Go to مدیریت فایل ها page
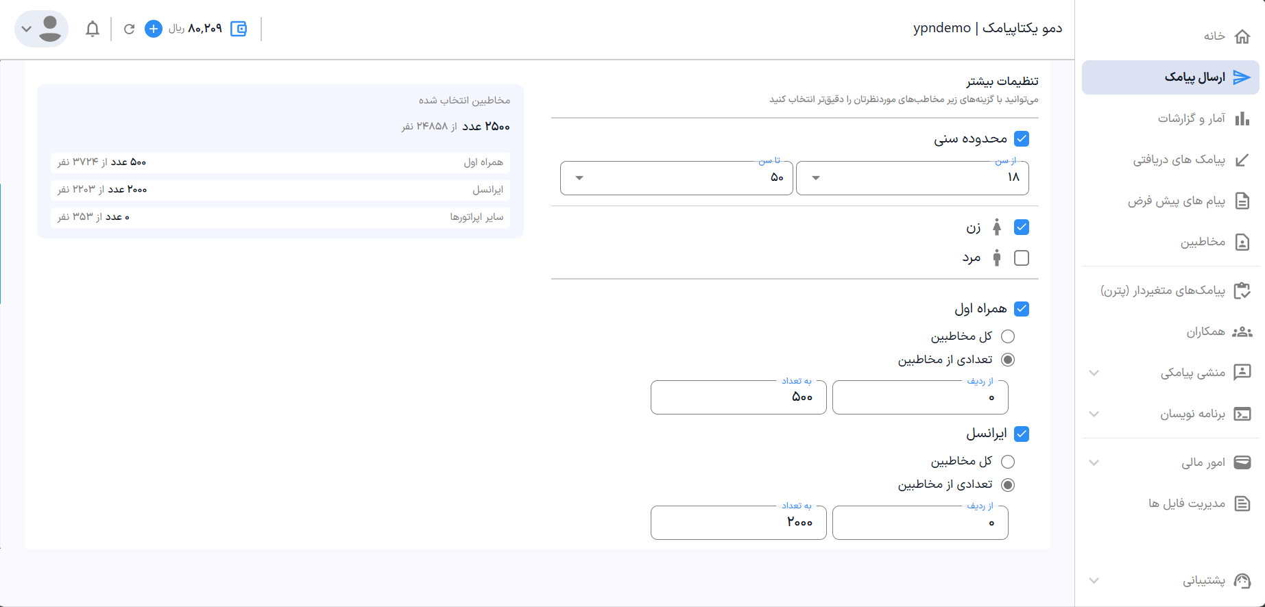The width and height of the screenshot is (1265, 607). (1186, 504)
